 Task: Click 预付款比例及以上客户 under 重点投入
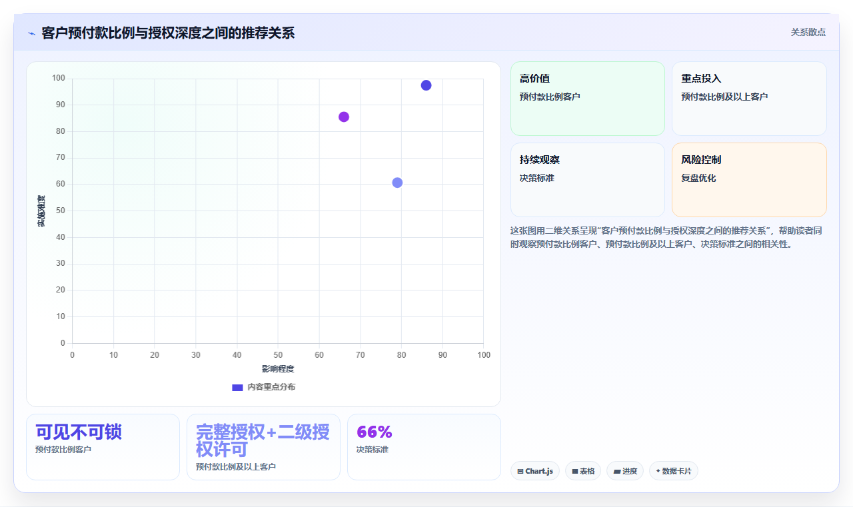tap(724, 97)
